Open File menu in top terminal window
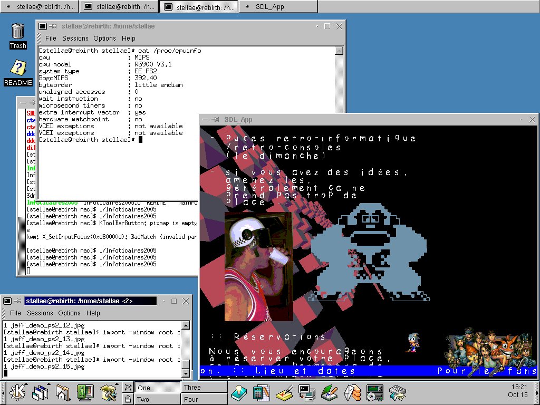The image size is (540, 405). 51,38
